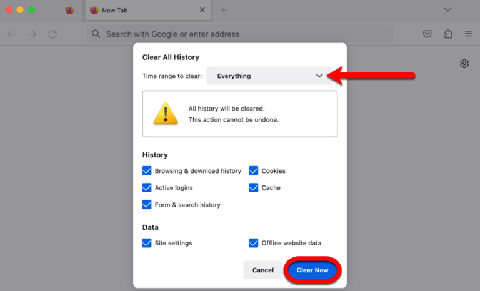
Task: Click the Cancel button
Action: click(x=263, y=270)
